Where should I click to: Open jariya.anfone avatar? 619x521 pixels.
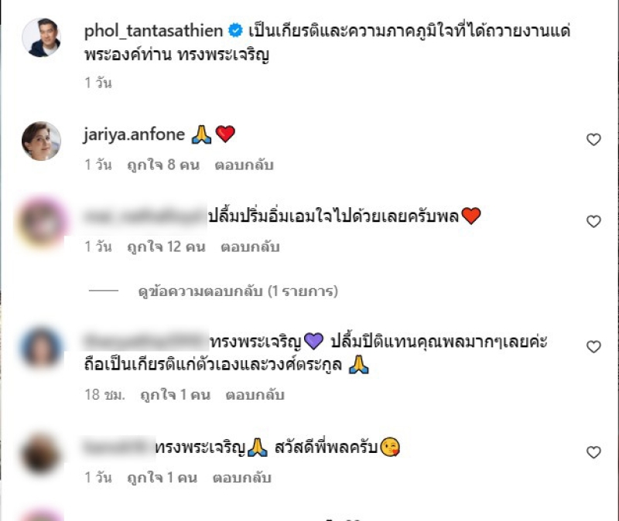pos(42,141)
